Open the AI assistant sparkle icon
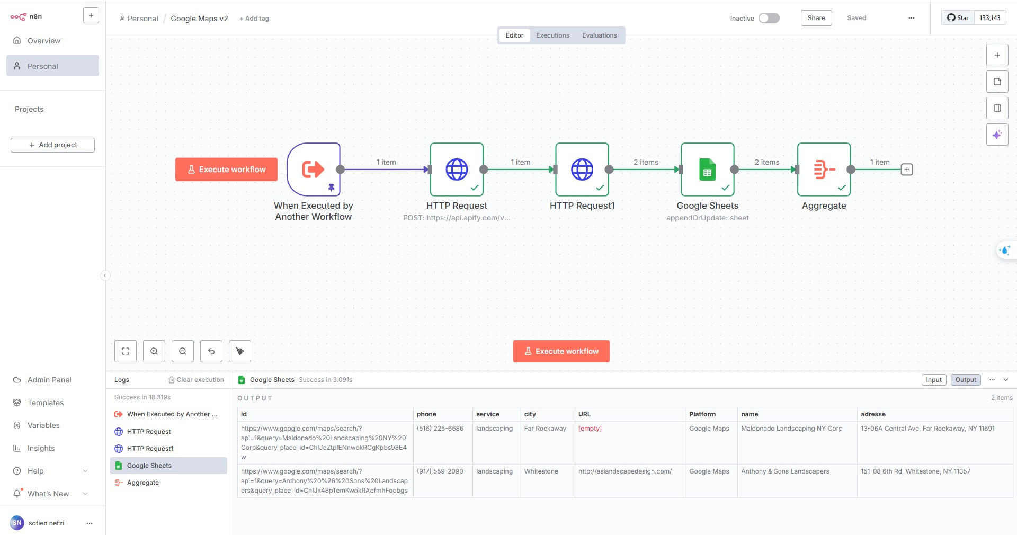Screen dimensions: 1017x535 click(997, 135)
